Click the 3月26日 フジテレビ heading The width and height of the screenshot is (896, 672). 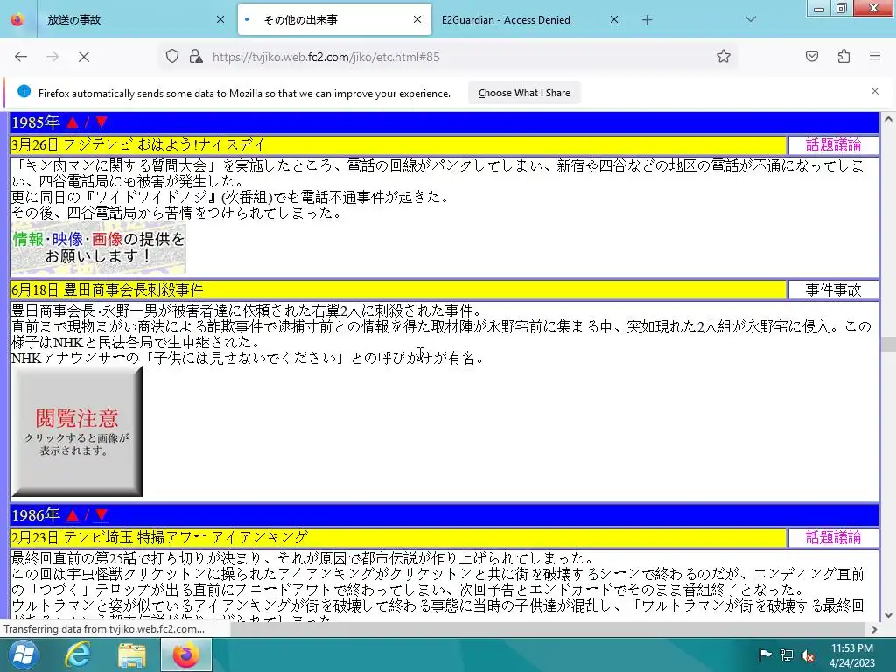tap(137, 145)
